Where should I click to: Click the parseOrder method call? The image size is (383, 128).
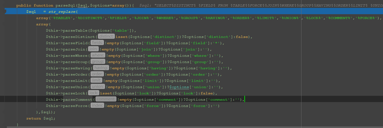tap(75, 75)
